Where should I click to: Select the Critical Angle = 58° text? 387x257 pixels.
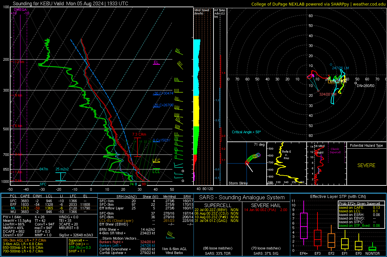(x=246, y=132)
